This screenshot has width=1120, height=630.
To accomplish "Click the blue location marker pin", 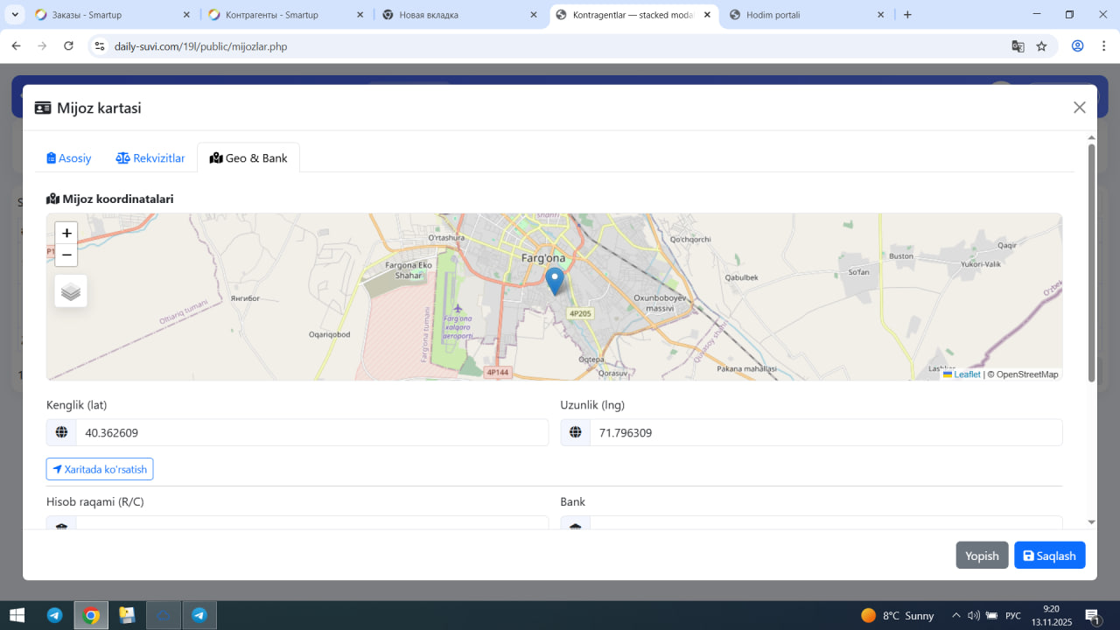I will 554,280.
